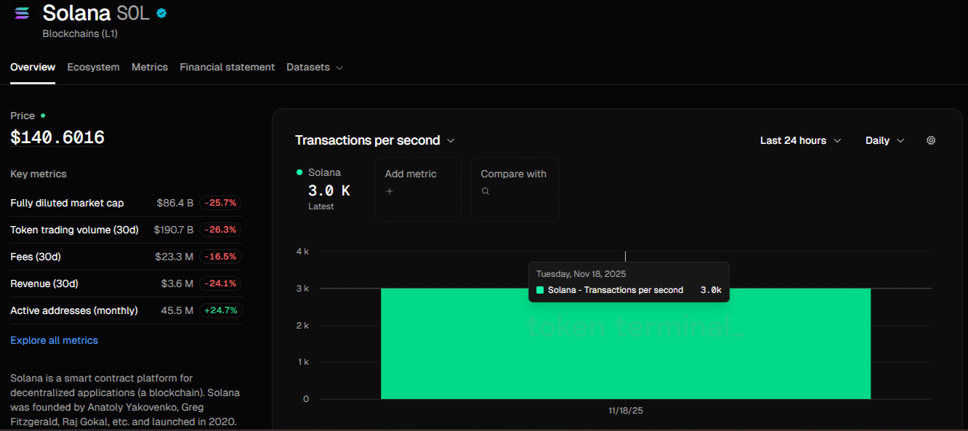The width and height of the screenshot is (968, 431).
Task: Click the Solana SOL page title
Action: point(96,12)
